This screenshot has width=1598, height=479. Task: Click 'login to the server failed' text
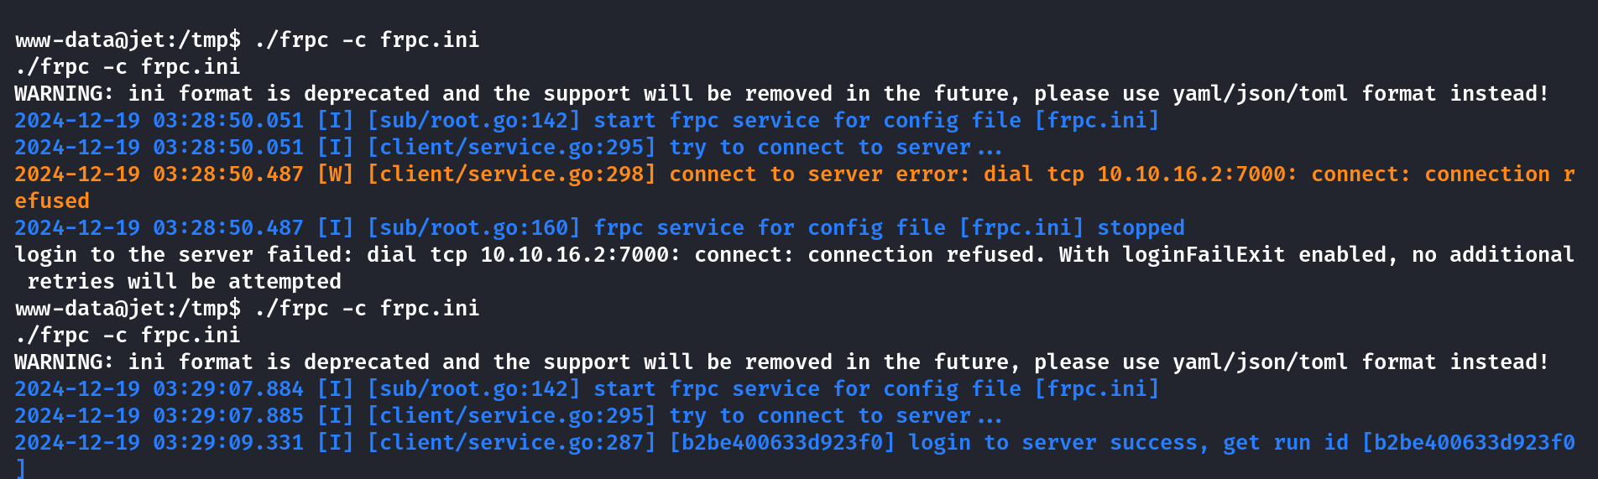click(x=178, y=254)
